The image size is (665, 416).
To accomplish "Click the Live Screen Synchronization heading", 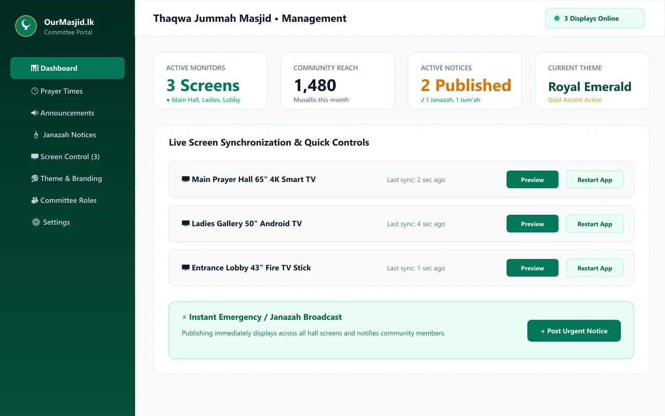I will pos(269,142).
